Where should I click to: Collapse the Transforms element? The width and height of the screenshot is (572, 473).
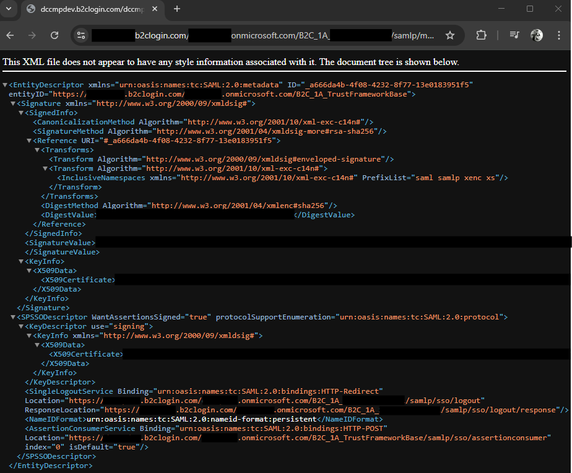(x=37, y=150)
